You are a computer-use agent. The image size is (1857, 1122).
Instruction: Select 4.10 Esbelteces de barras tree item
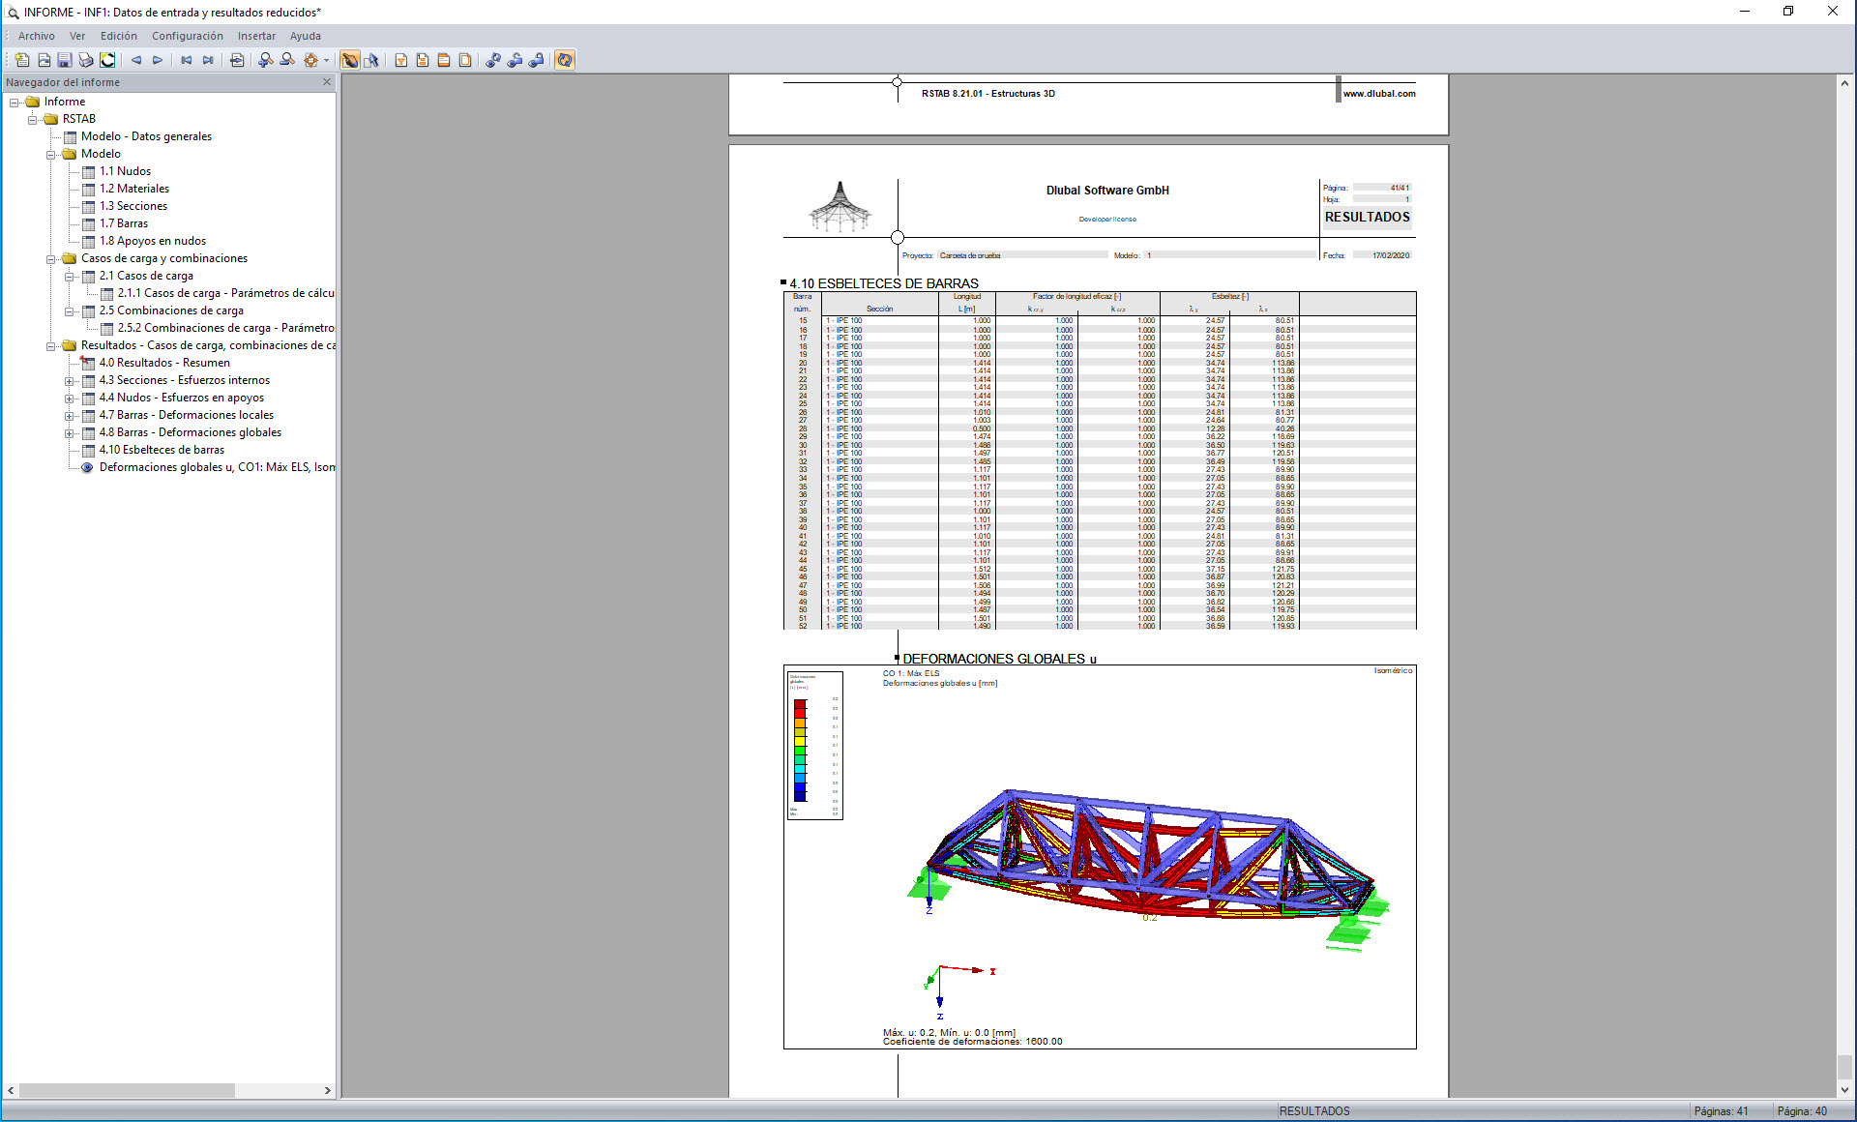[x=162, y=450]
